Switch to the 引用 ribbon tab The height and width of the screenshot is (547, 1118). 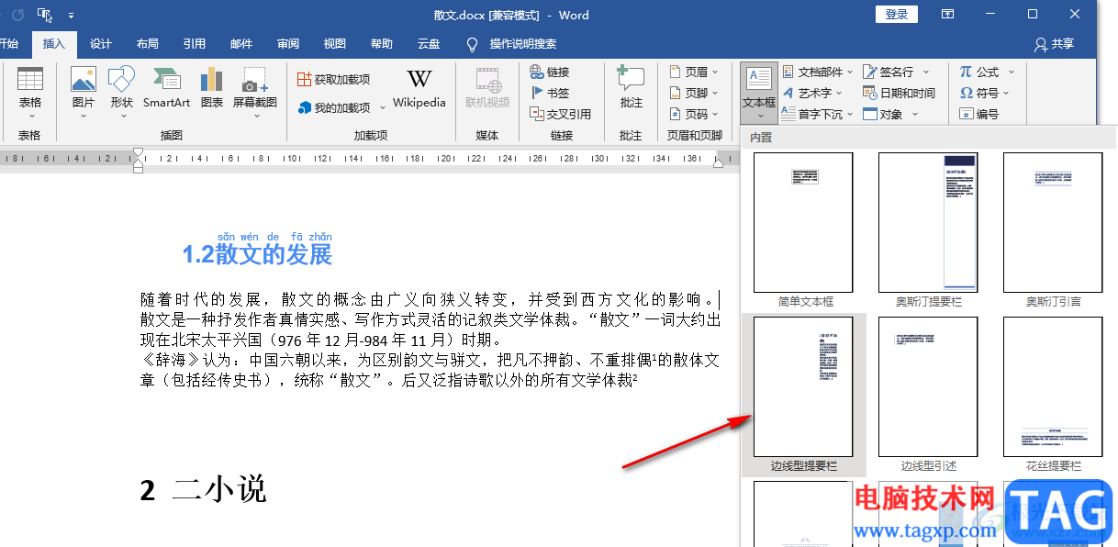[x=194, y=44]
